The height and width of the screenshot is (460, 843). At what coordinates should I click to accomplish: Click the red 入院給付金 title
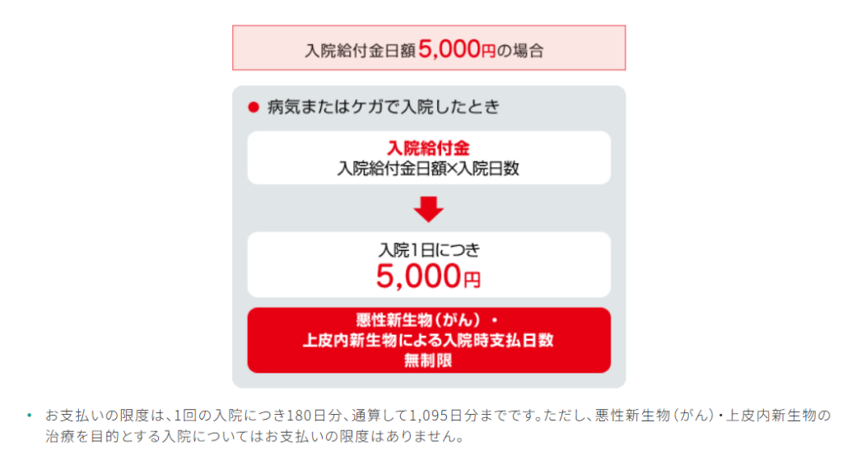pos(428,148)
